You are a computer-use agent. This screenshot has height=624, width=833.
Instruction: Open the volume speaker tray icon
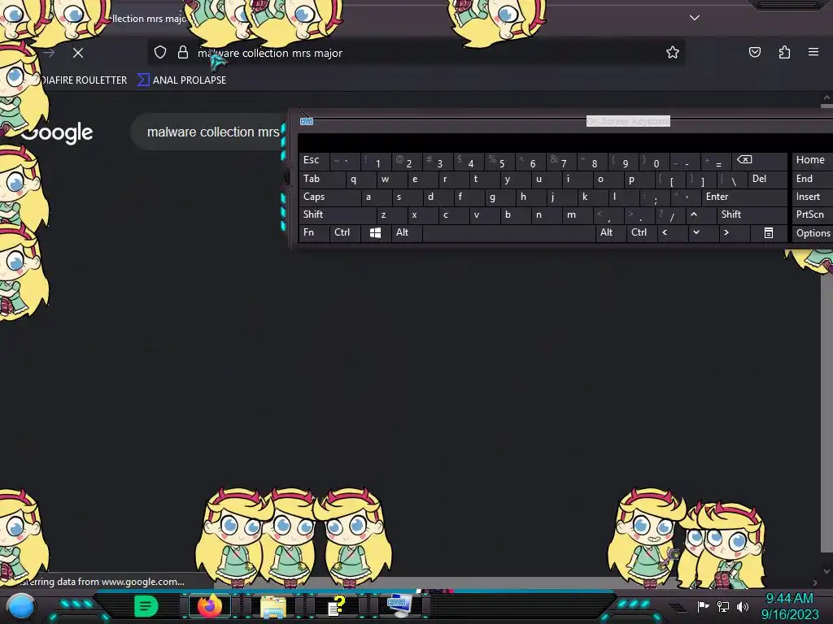pos(743,606)
